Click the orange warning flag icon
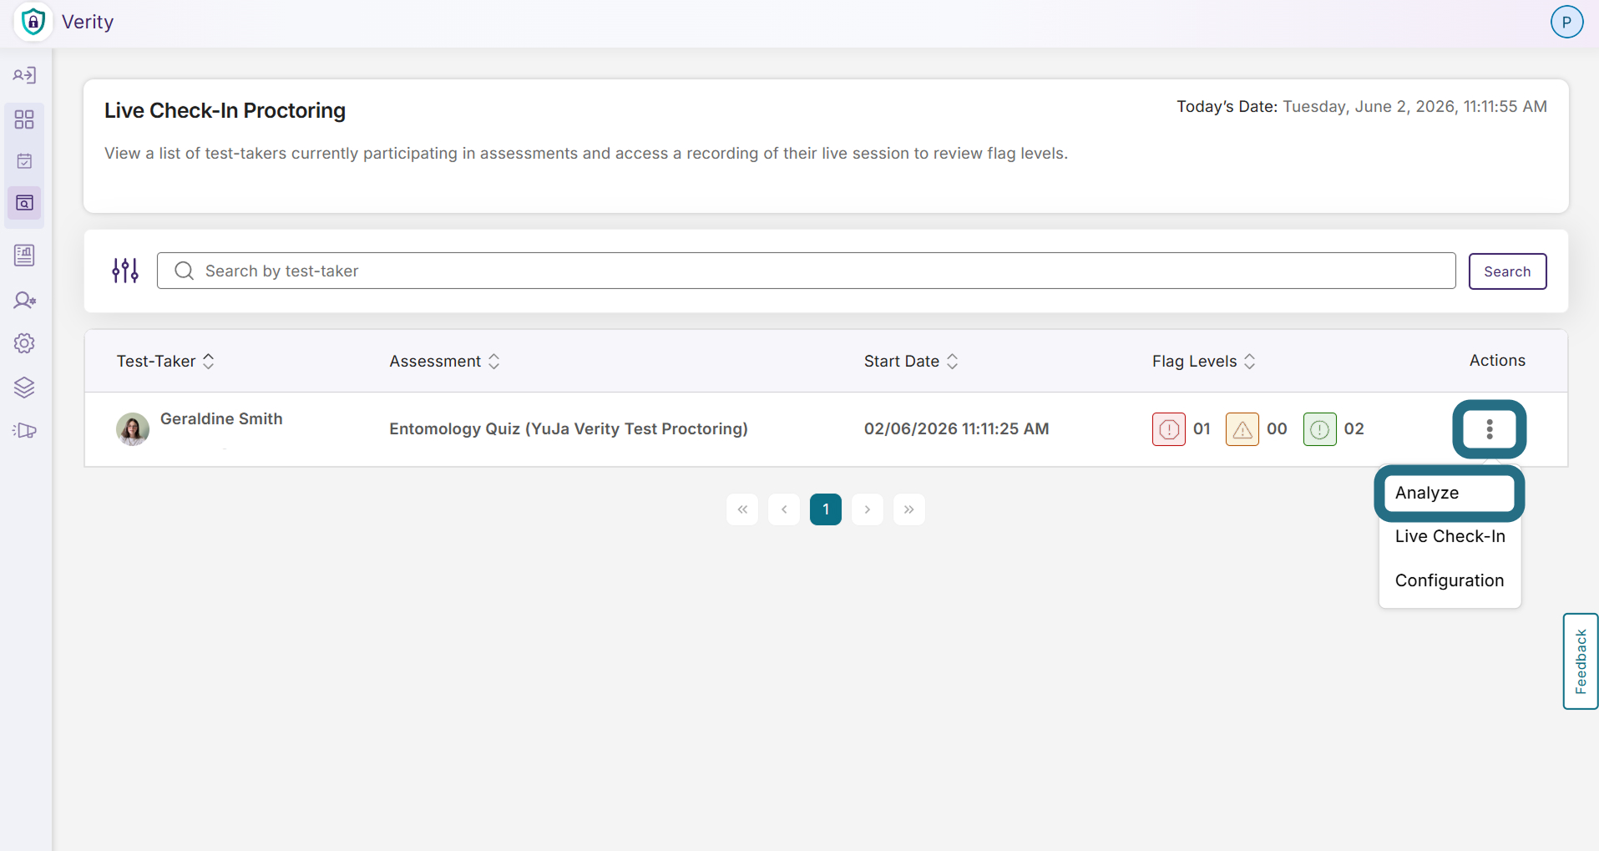This screenshot has height=851, width=1599. 1242,429
